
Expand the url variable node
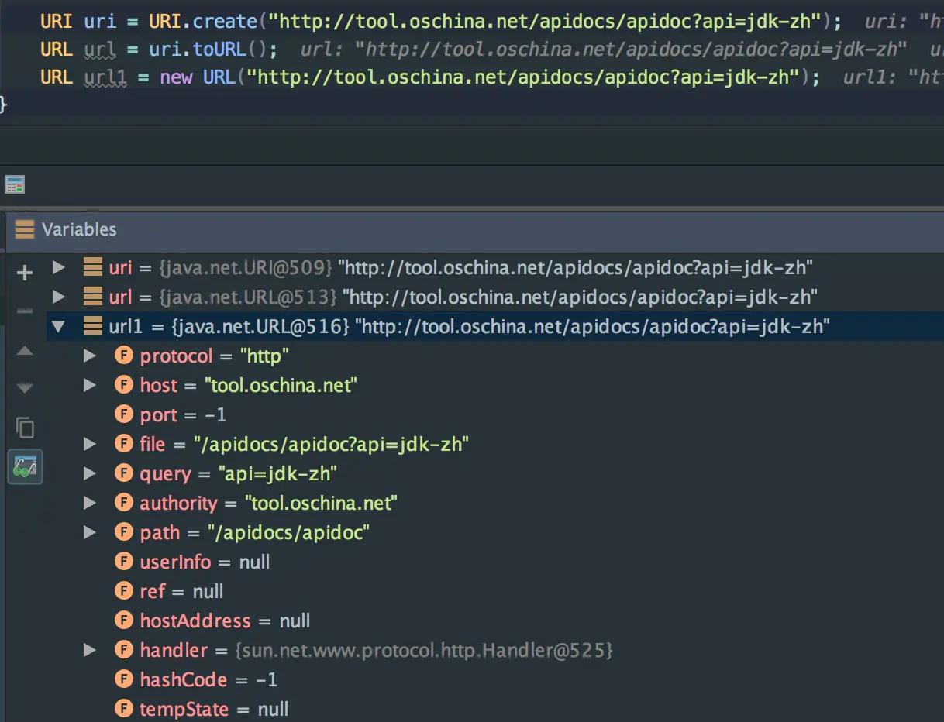pos(59,297)
